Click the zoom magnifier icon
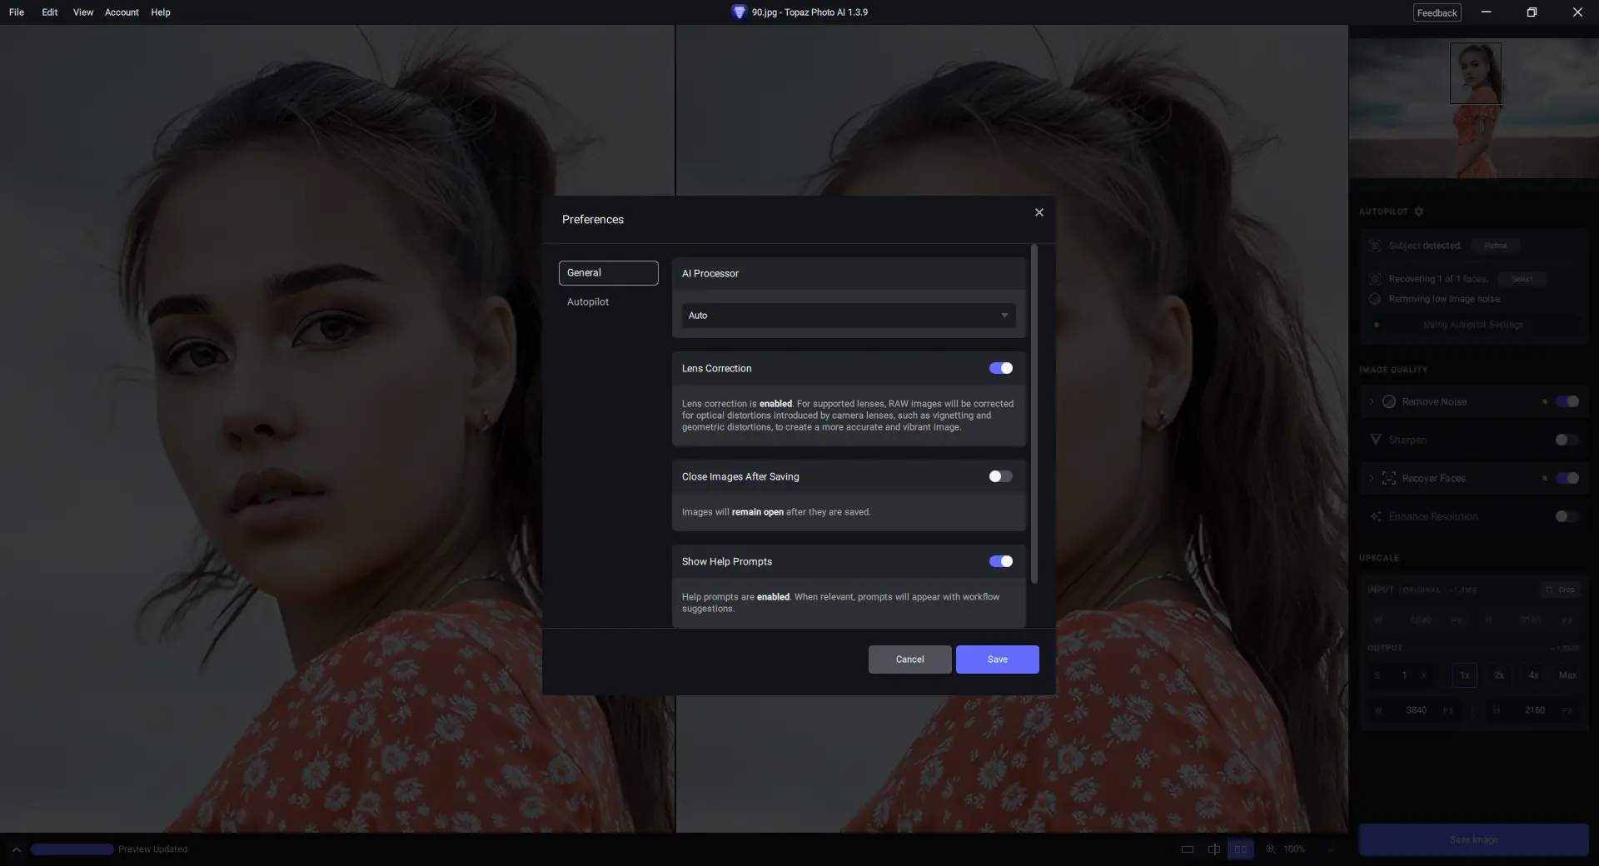This screenshot has height=866, width=1599. click(1270, 849)
